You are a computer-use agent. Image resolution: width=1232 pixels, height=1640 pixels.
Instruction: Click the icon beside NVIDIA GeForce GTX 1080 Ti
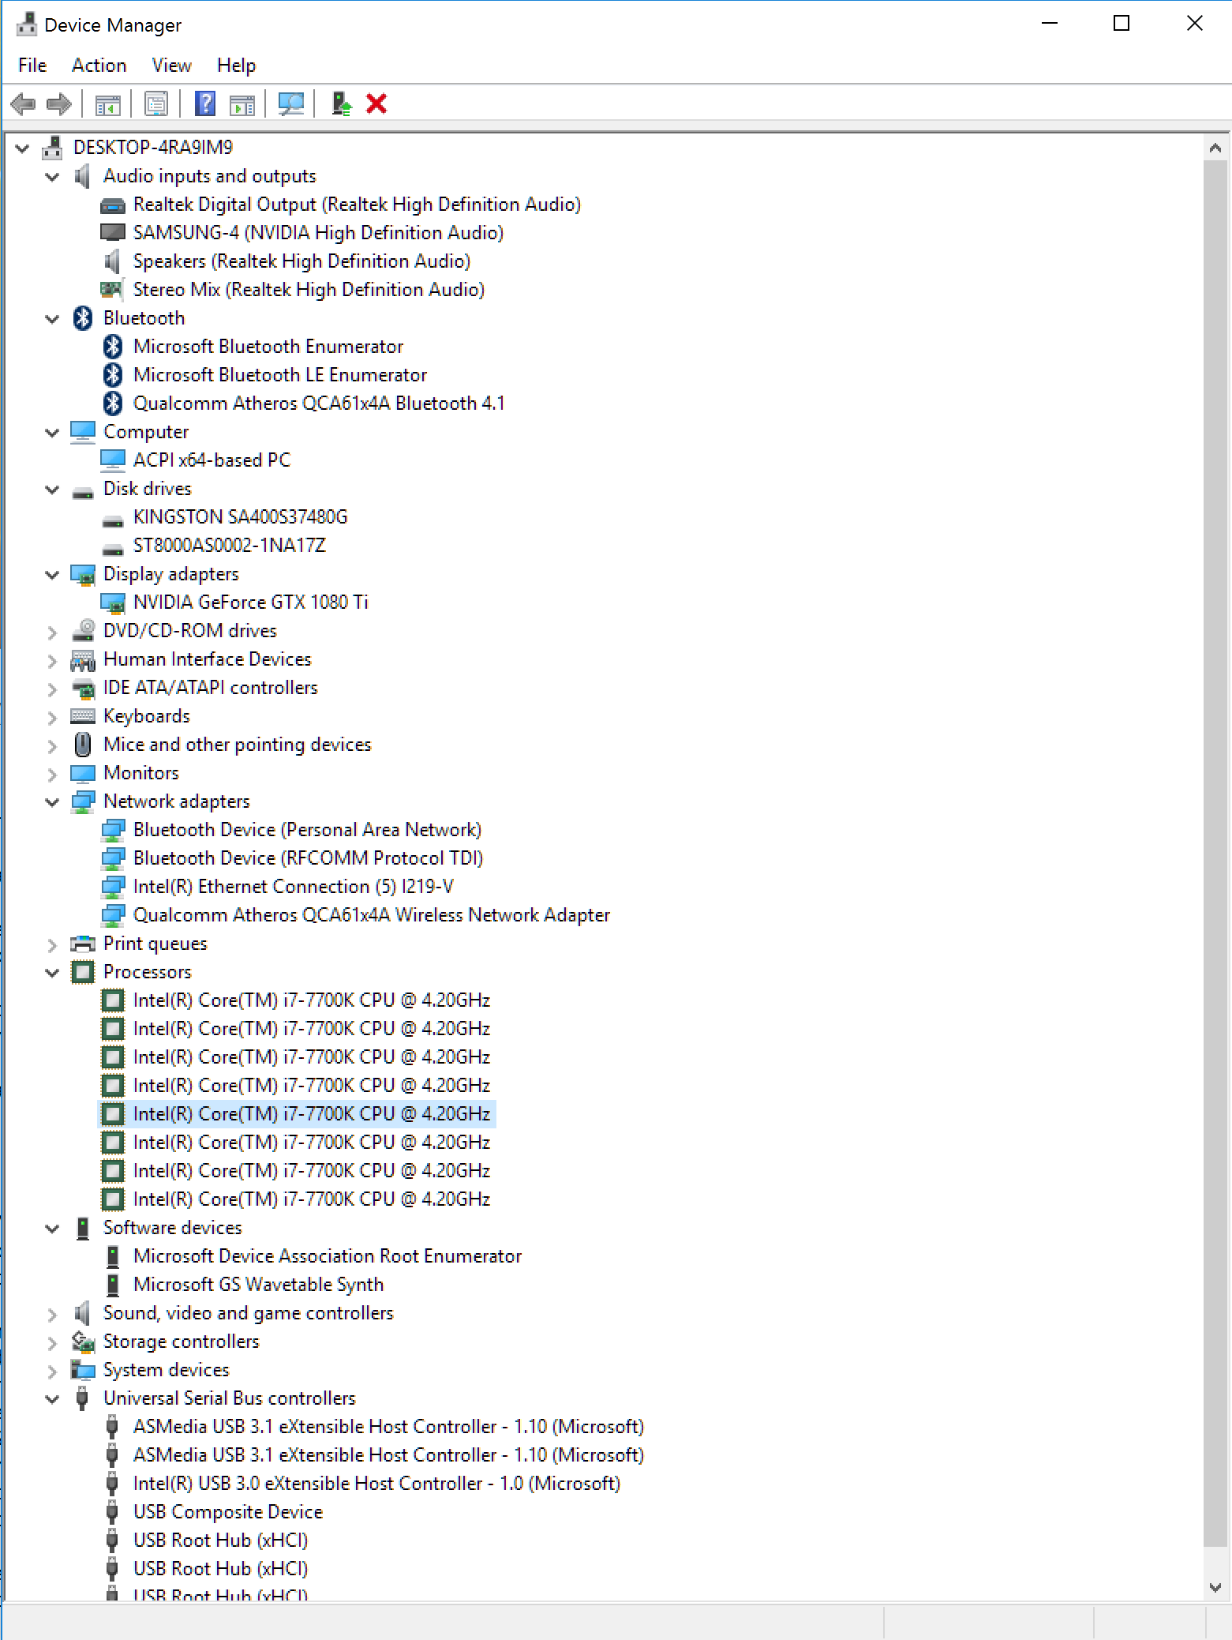click(x=113, y=603)
